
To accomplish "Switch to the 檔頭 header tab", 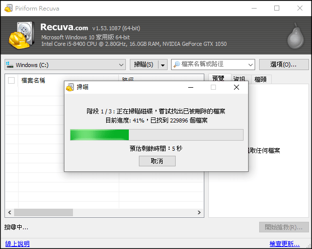I will click(x=261, y=79).
